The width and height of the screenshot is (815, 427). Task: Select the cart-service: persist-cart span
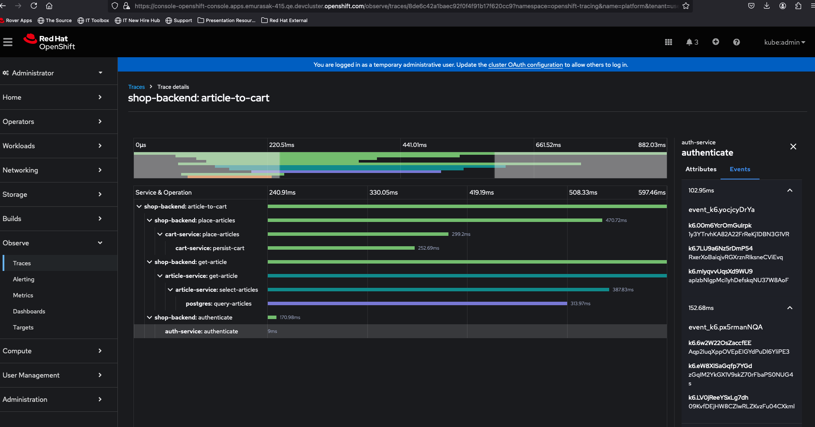click(210, 248)
